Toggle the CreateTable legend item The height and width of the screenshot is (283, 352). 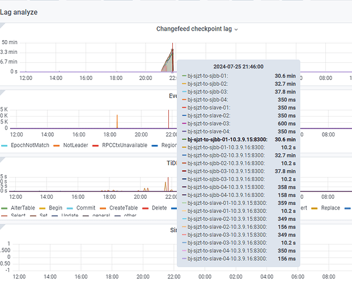coord(123,208)
